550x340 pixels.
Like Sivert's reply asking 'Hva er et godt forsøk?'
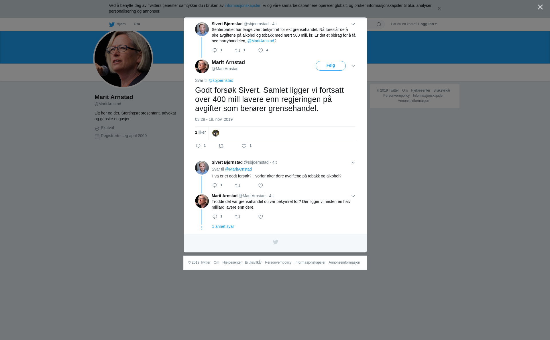point(261,185)
